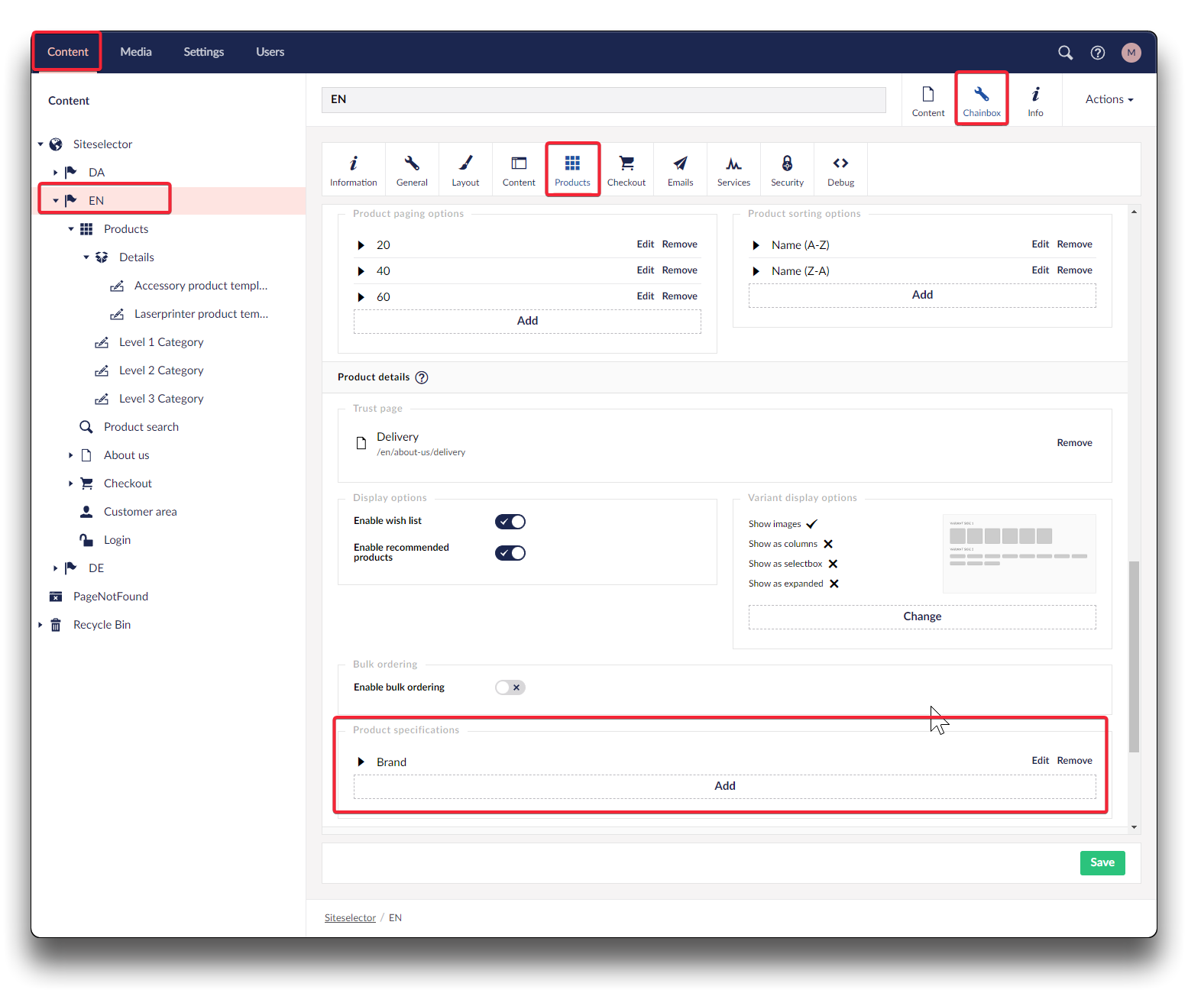This screenshot has width=1188, height=993.
Task: Click Change for variant display options
Action: click(921, 616)
